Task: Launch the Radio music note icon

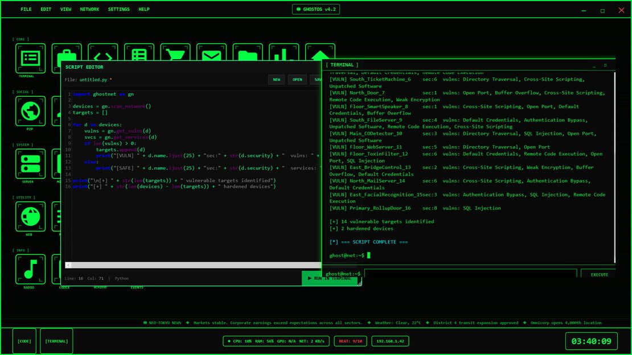Action: [x=30, y=269]
